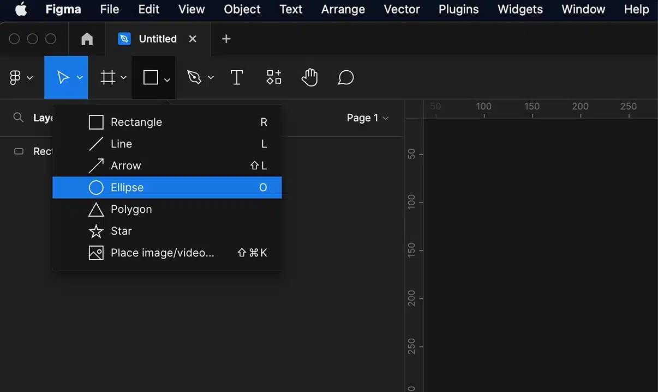Add a new tab with plus button
The height and width of the screenshot is (392, 658).
(226, 39)
